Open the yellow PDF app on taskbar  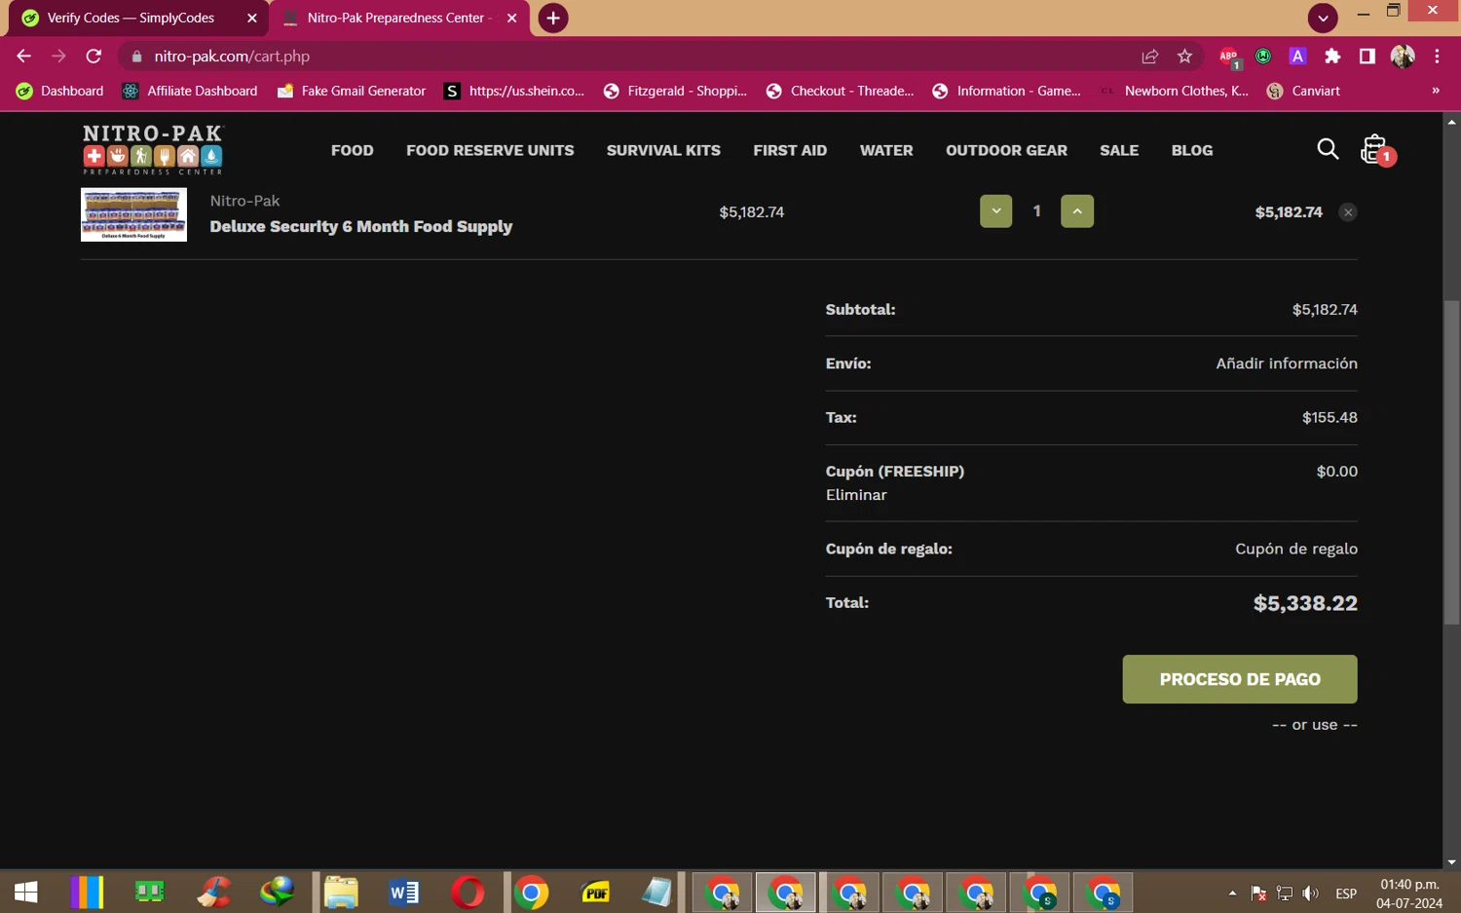click(x=595, y=892)
